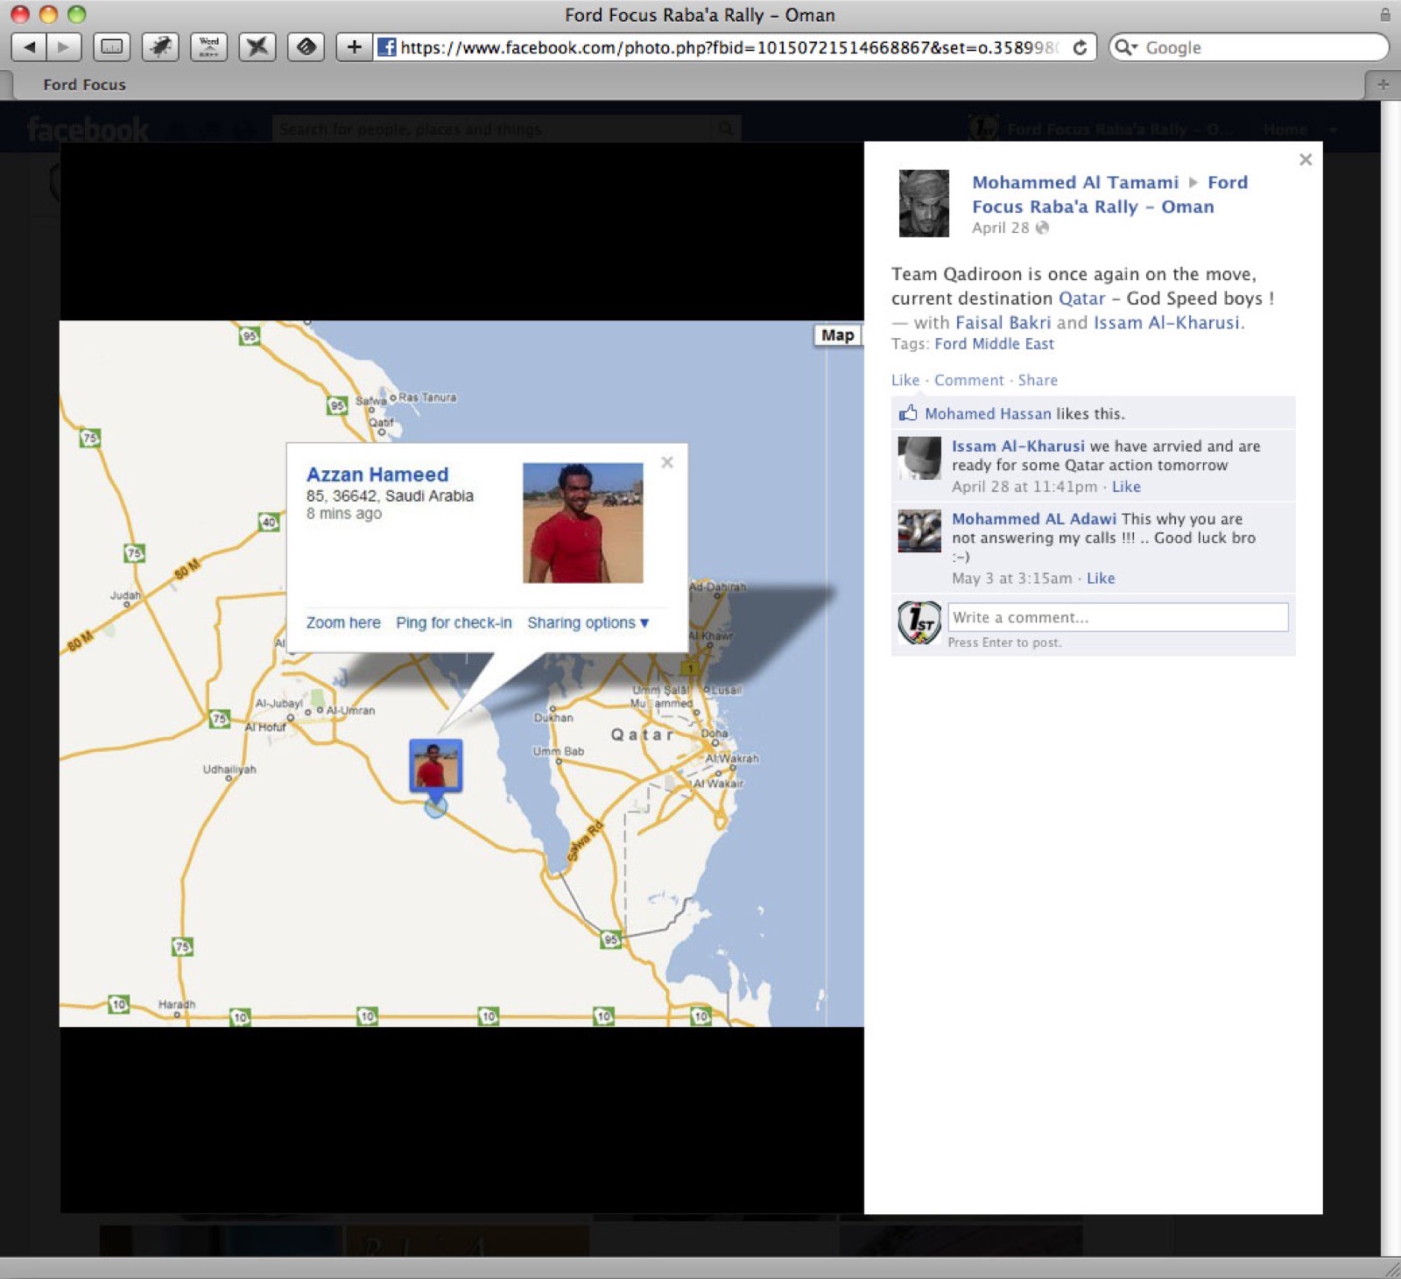Click the diamond tag toolbar extension icon

coord(306,47)
